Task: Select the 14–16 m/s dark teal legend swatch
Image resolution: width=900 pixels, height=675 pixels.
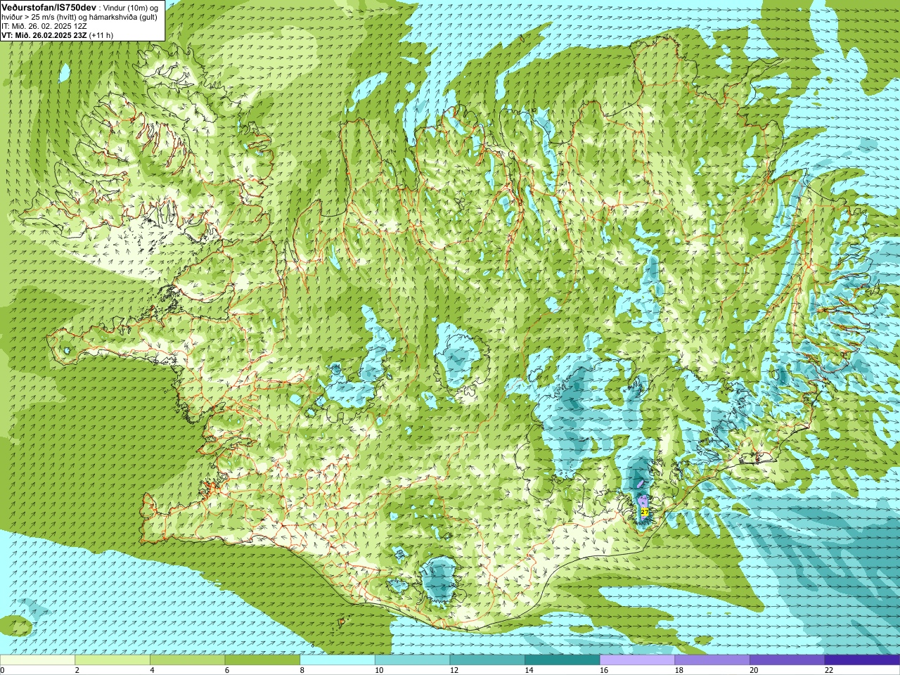Action: 562,660
